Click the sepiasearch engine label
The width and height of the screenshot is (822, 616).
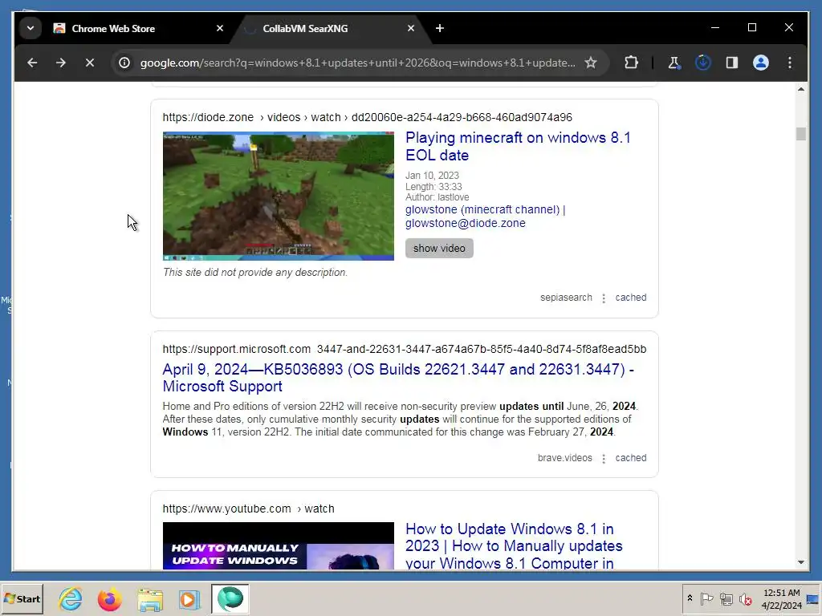566,298
